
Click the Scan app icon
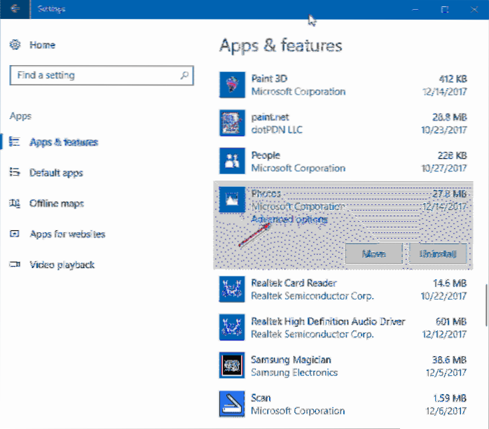232,404
